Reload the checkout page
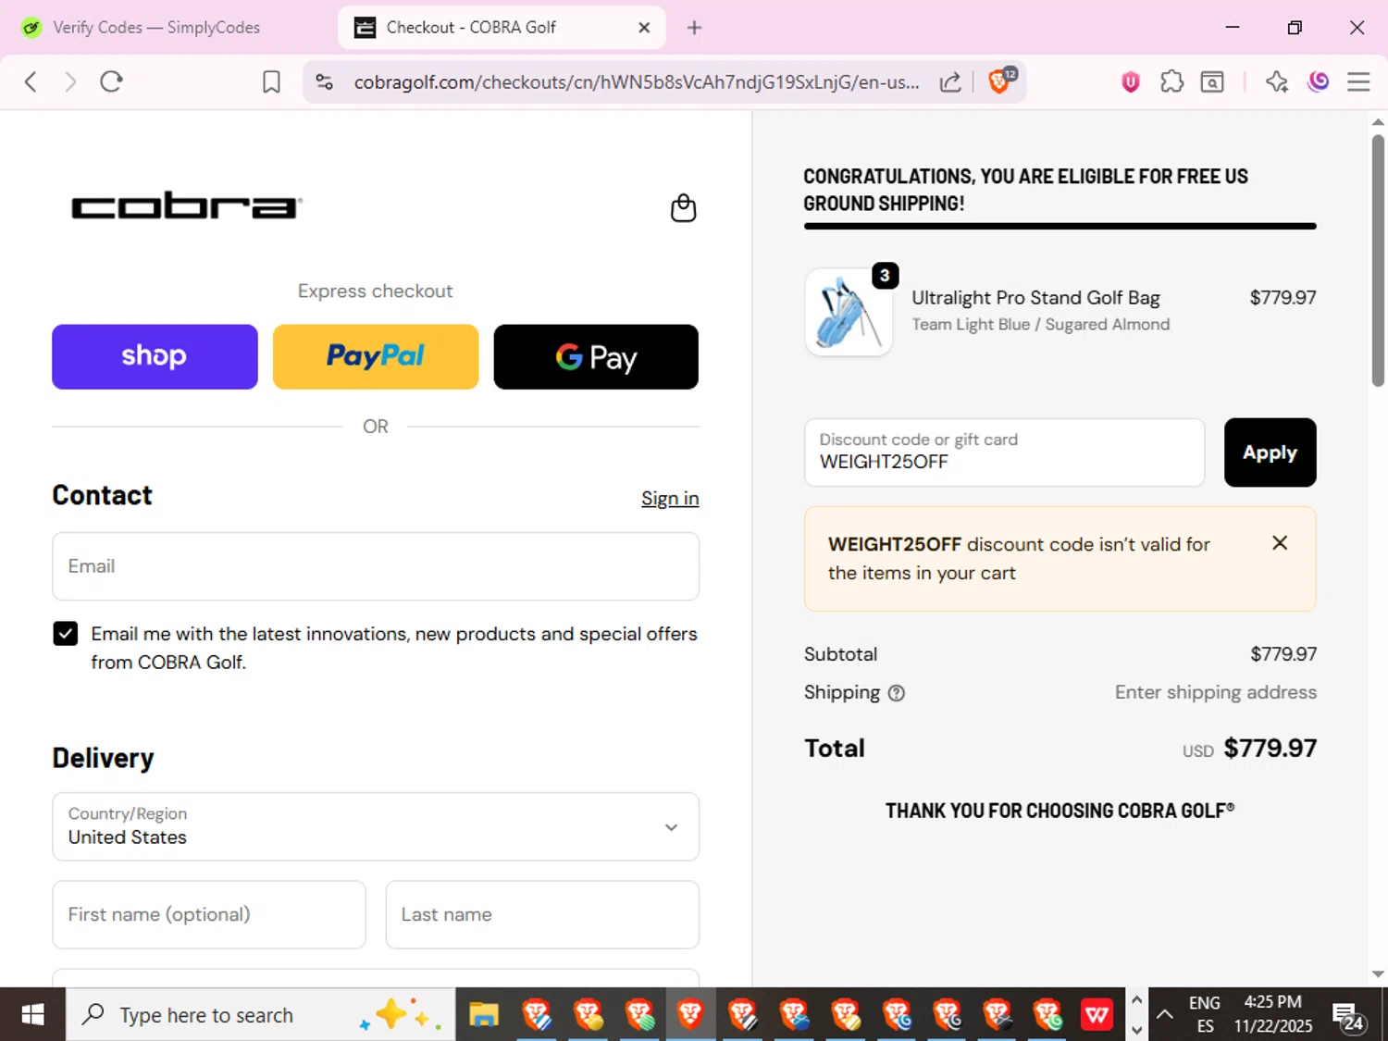The height and width of the screenshot is (1041, 1388). (112, 81)
